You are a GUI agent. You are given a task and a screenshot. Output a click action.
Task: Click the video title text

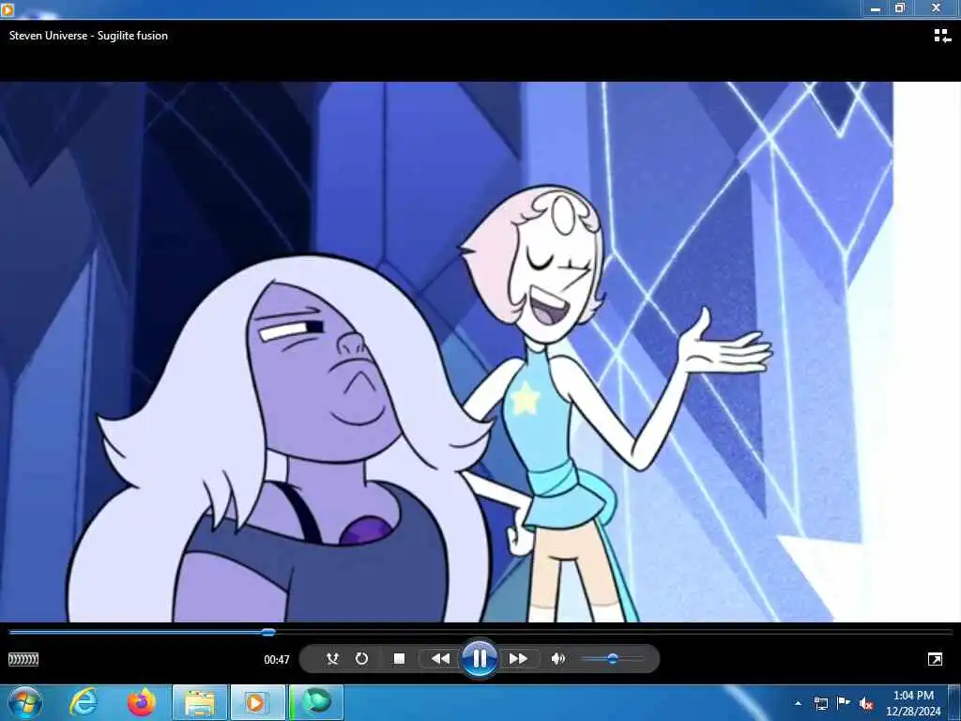88,36
